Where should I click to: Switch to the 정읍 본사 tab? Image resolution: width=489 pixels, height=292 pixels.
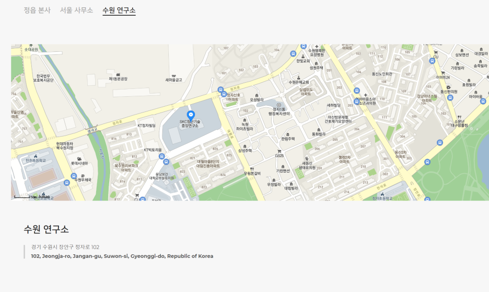tap(37, 10)
